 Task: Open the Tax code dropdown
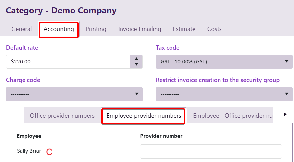point(224,61)
